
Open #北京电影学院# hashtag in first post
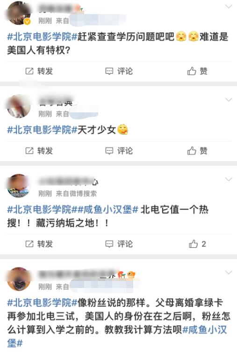pos(43,37)
